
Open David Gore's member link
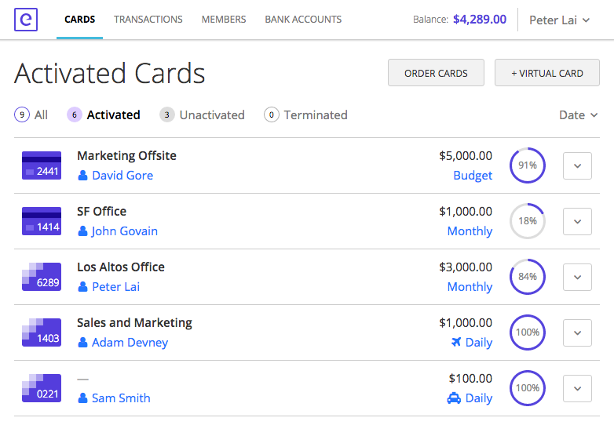tap(122, 175)
